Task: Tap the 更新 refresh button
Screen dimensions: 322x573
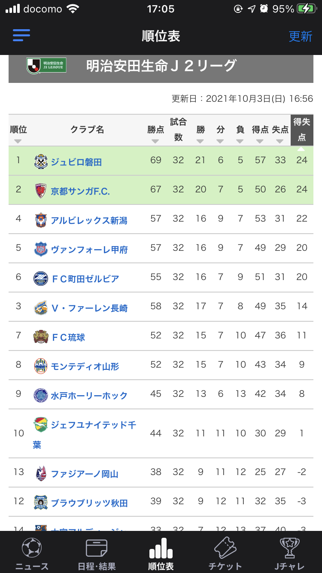Action: [x=301, y=36]
